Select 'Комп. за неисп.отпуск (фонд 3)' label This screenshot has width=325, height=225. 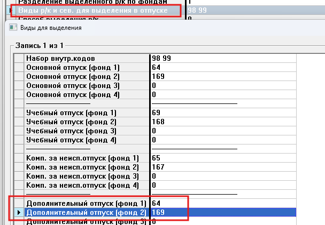point(82,176)
